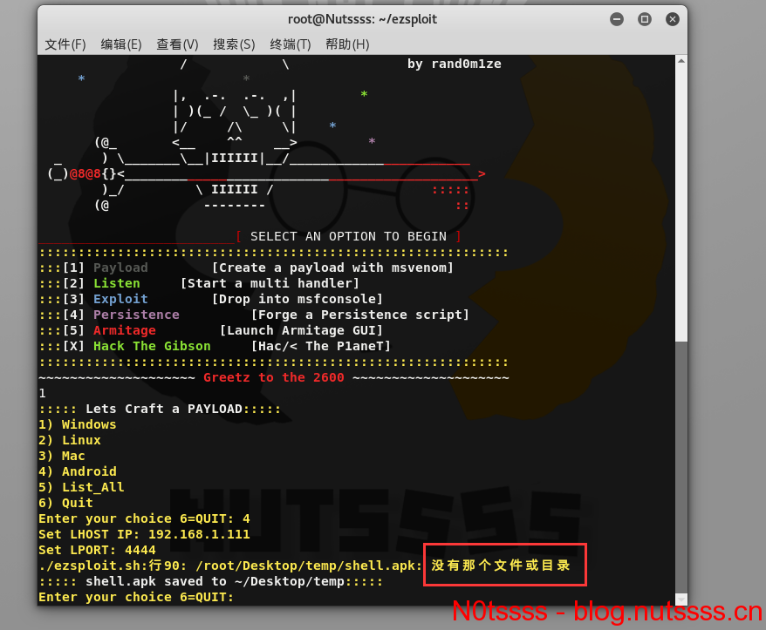Viewport: 766px width, 630px height.
Task: Click the red 'Armitage' option text
Action: click(x=125, y=330)
